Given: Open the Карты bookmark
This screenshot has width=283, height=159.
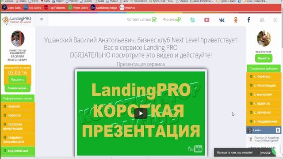Looking at the screenshot, I should coord(46,1).
